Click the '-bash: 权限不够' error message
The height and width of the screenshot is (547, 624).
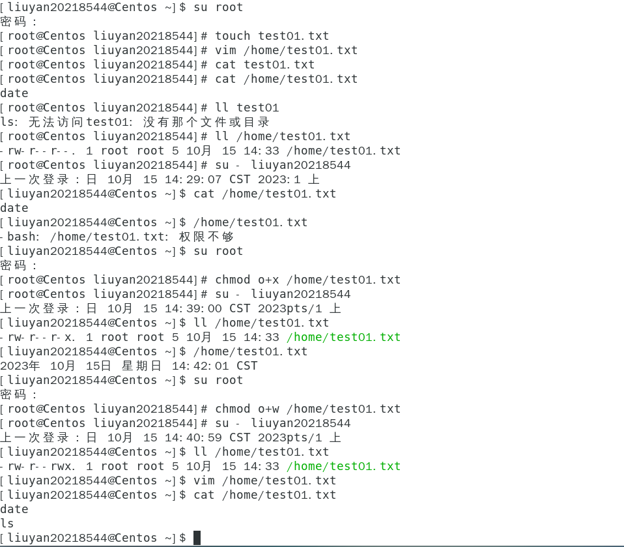tap(117, 237)
